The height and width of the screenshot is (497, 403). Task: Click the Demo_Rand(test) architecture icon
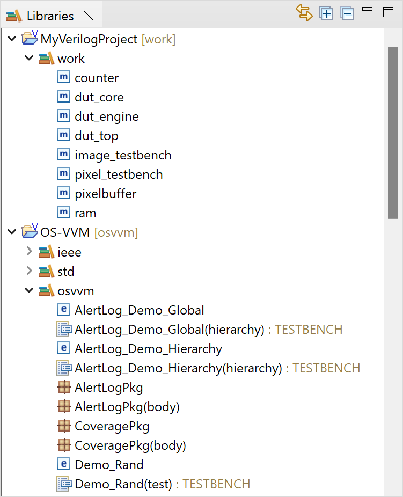[64, 484]
